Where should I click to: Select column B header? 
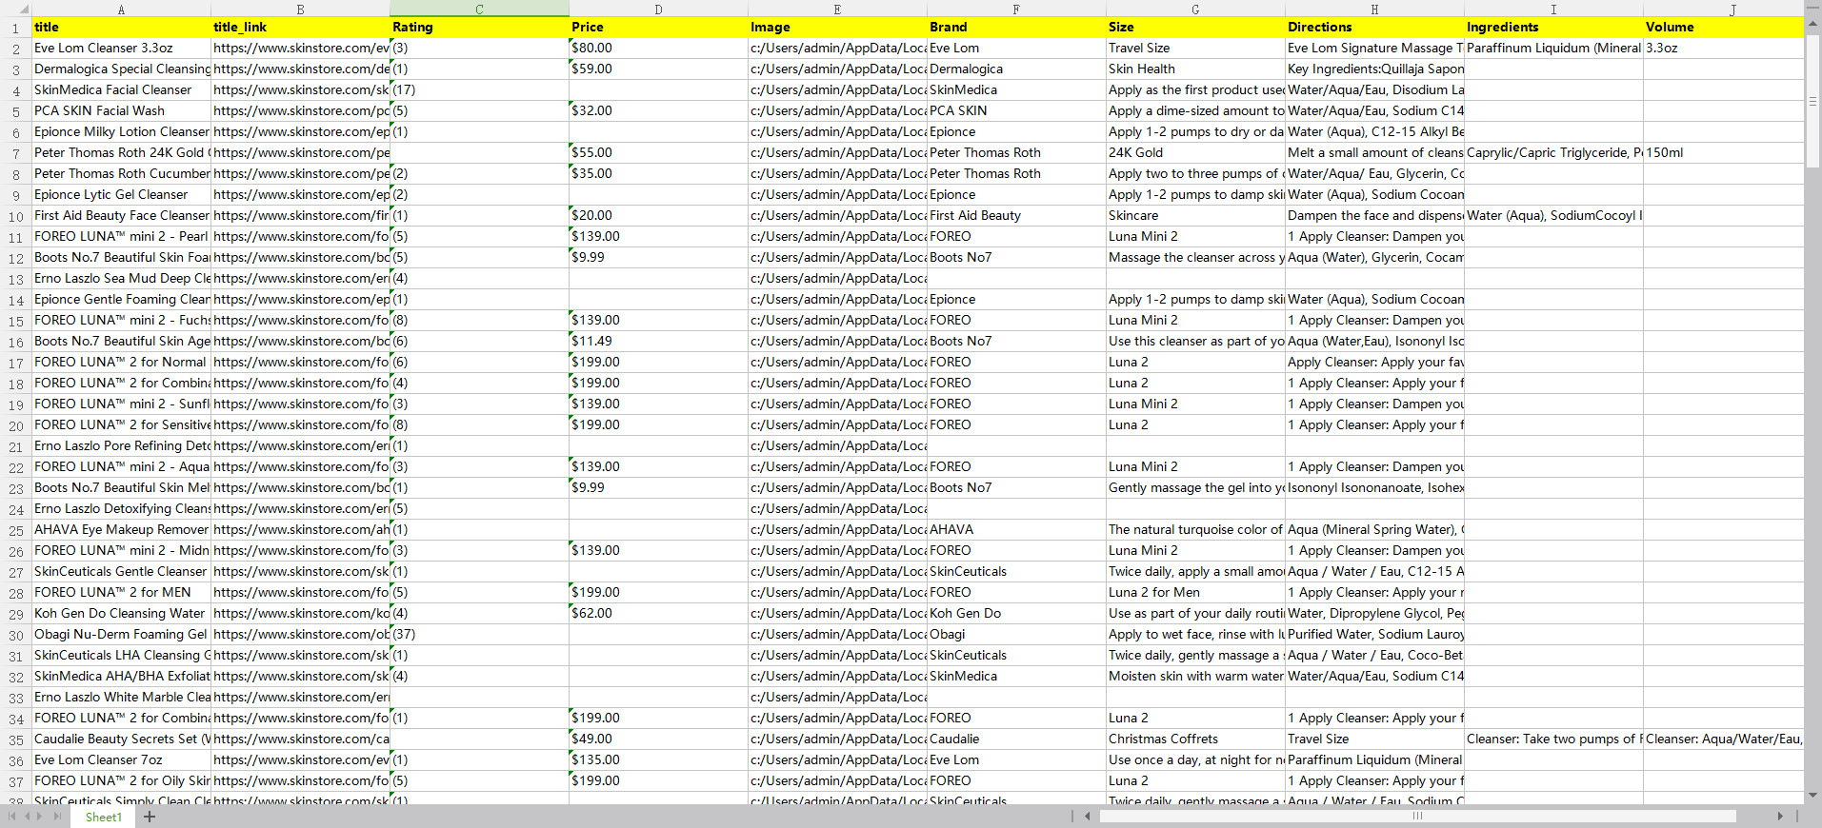[x=300, y=9]
